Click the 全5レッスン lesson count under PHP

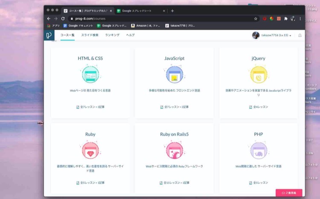(x=259, y=183)
